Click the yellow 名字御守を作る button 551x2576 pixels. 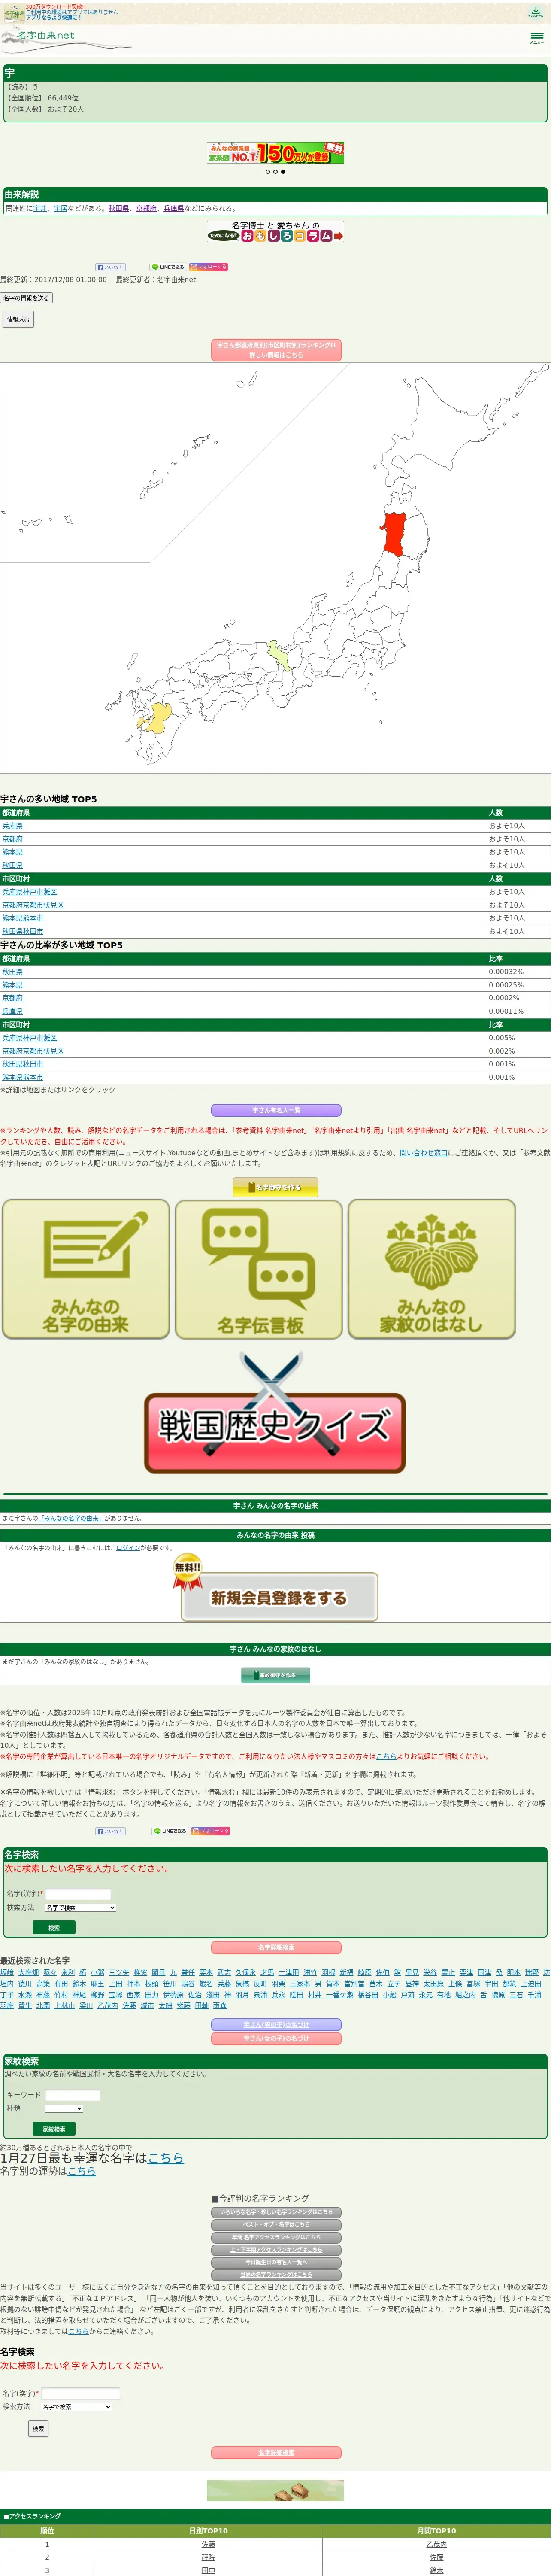pyautogui.click(x=275, y=1187)
